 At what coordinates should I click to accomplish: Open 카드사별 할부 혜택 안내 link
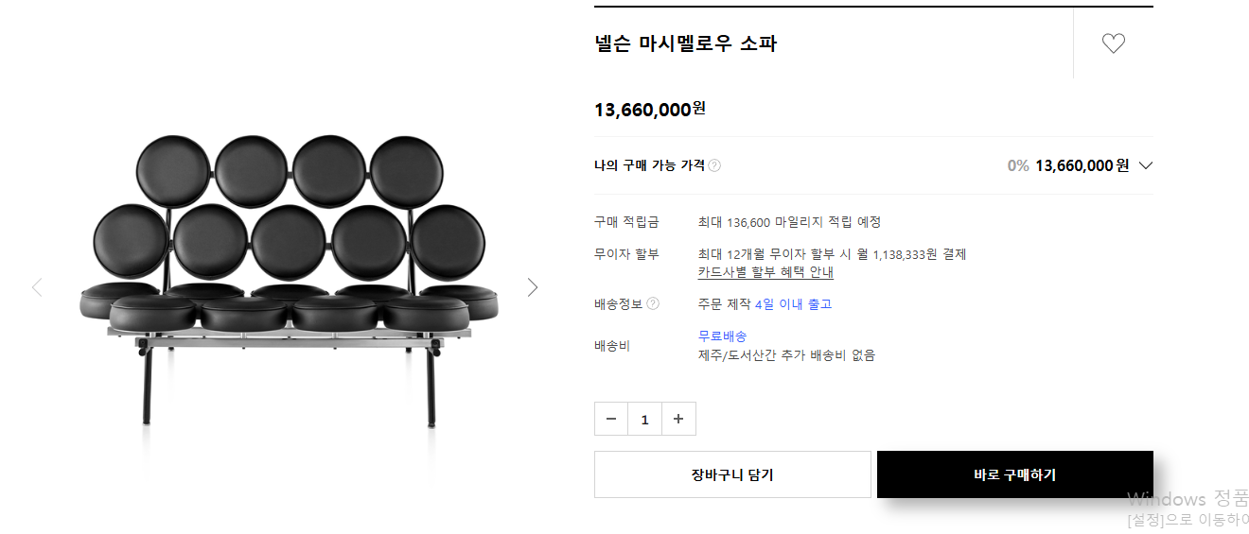(765, 272)
